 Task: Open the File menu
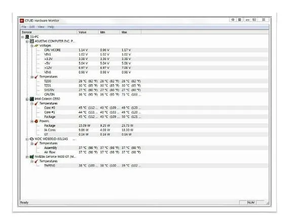[24, 27]
